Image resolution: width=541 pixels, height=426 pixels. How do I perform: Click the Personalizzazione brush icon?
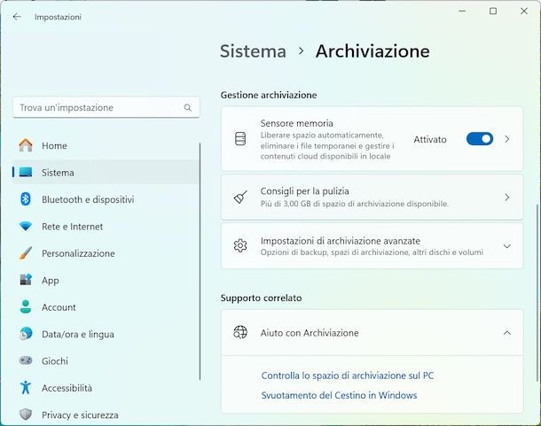tap(26, 253)
